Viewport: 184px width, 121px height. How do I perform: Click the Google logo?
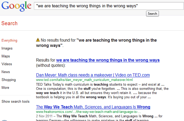(x=16, y=6)
